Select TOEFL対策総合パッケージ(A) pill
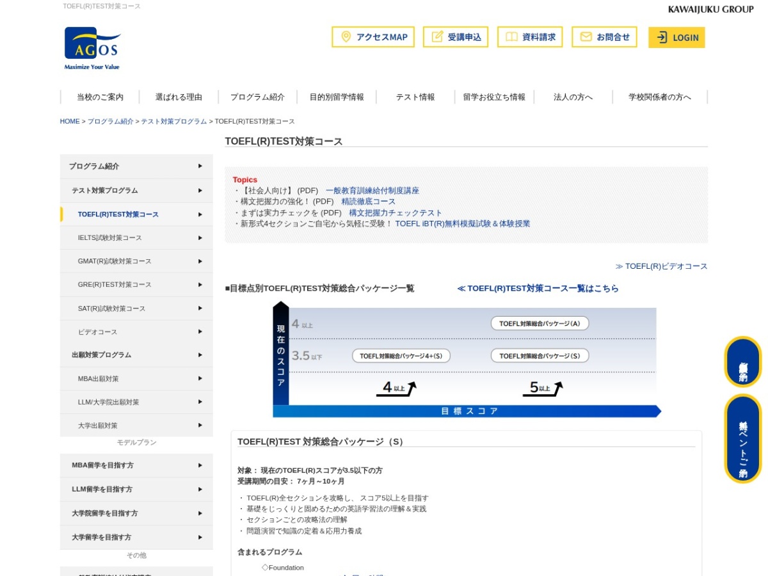 tap(540, 323)
